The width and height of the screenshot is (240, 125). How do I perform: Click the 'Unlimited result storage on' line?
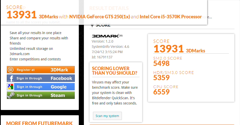31,49
